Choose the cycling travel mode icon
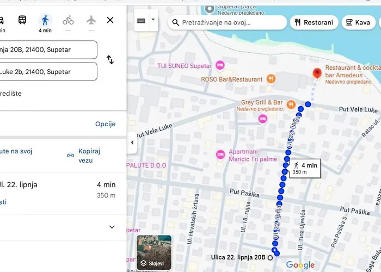This screenshot has width=381, height=272. tap(68, 20)
